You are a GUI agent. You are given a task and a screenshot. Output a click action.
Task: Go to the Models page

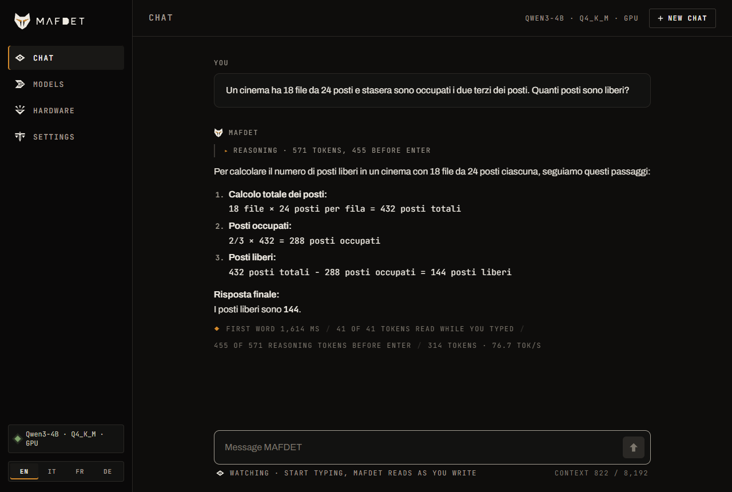[66, 84]
